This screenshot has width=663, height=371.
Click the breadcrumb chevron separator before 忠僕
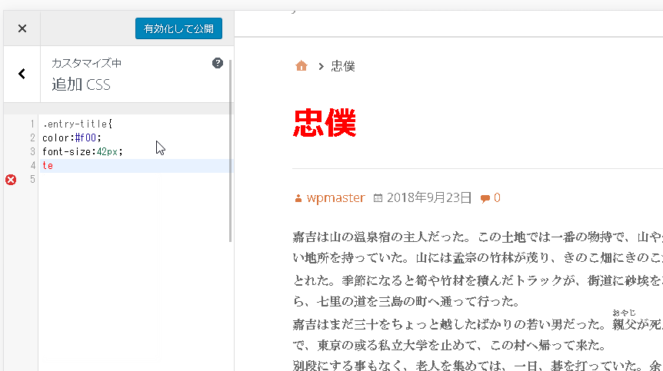tap(320, 67)
